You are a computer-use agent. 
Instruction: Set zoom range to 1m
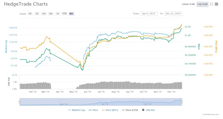pyautogui.click(x=44, y=14)
